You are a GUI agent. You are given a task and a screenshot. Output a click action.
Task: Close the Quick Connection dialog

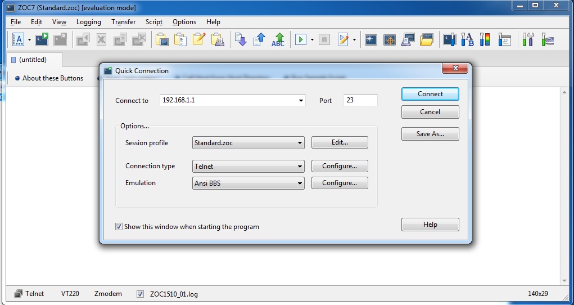(455, 68)
